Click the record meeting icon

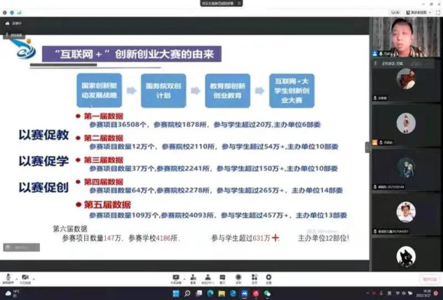(x=239, y=279)
